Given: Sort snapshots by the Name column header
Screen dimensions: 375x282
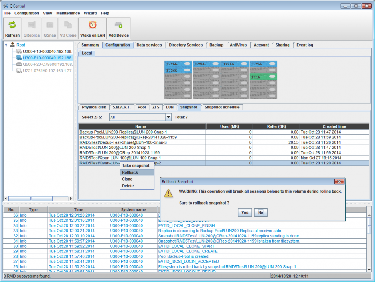Looking at the screenshot, I should [142, 126].
